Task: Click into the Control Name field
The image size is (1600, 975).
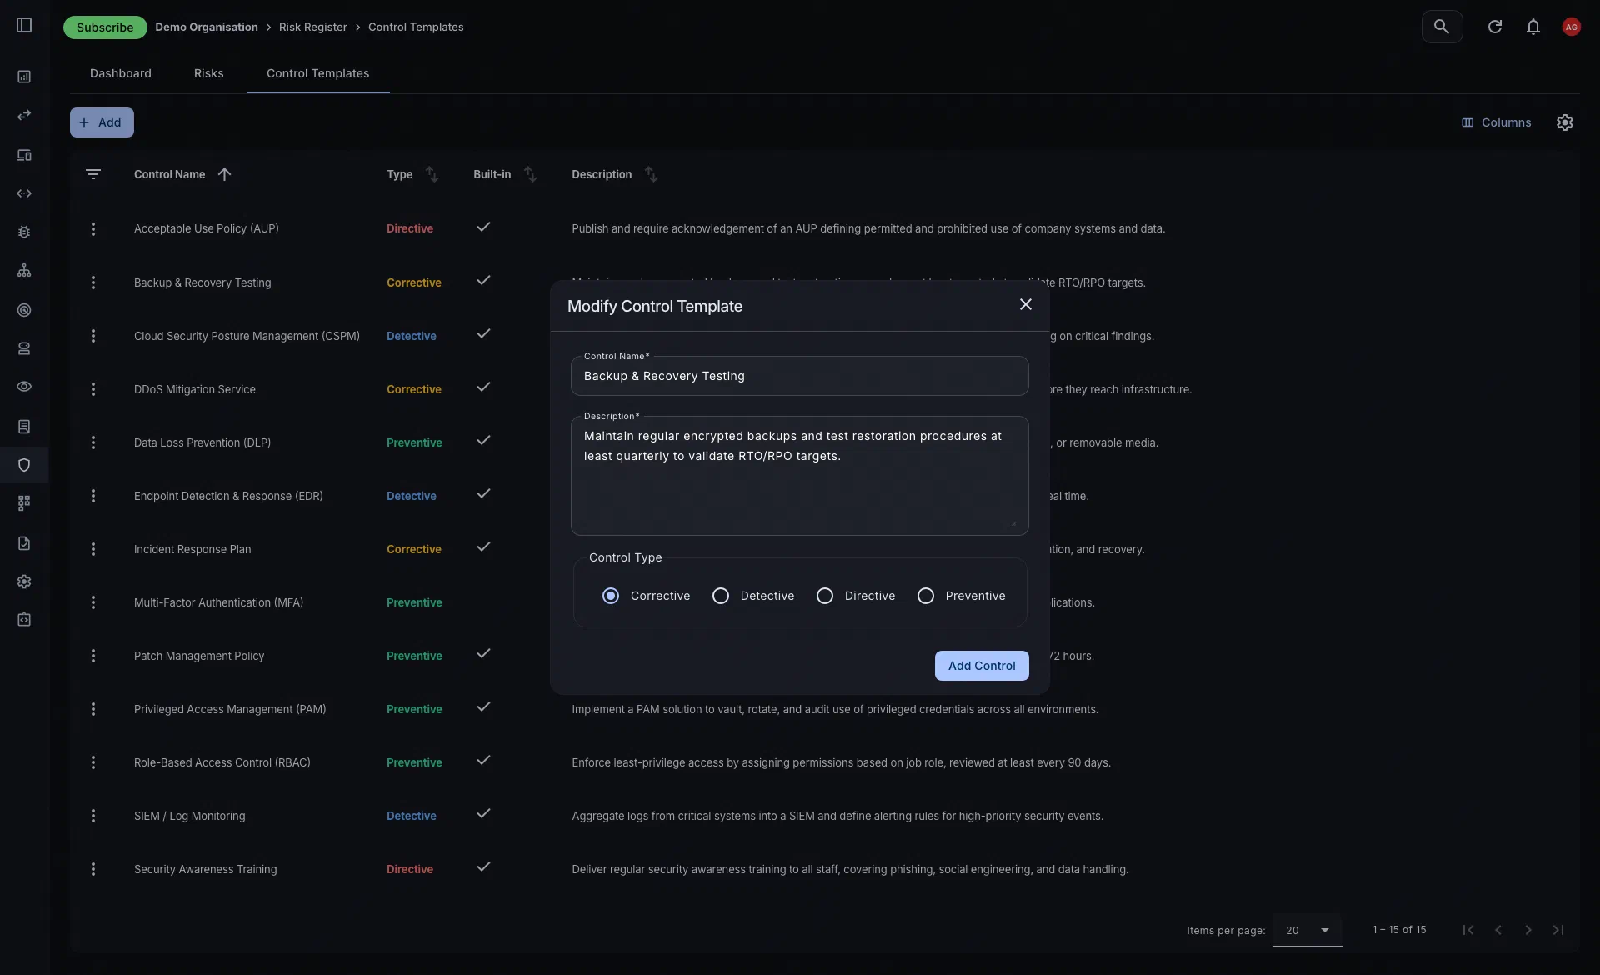Action: point(799,376)
